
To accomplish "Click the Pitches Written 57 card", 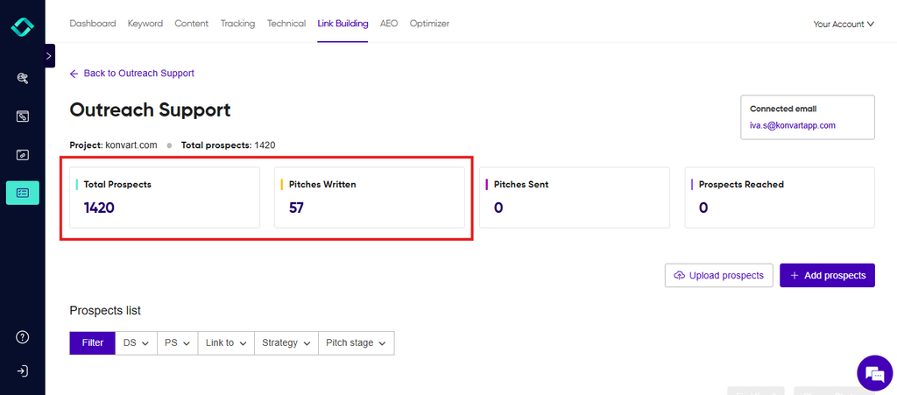I will coord(370,197).
